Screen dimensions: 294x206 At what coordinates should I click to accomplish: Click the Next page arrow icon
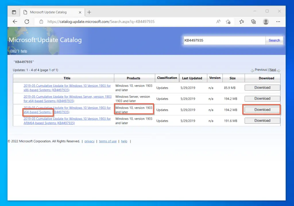point(278,71)
